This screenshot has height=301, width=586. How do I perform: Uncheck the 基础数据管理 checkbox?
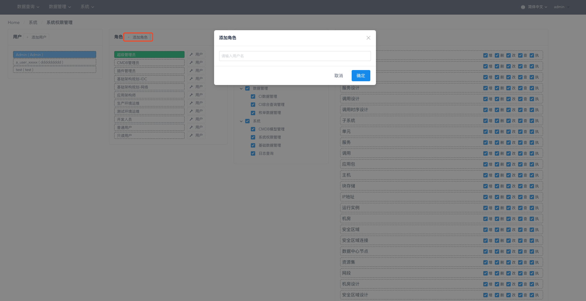(253, 145)
